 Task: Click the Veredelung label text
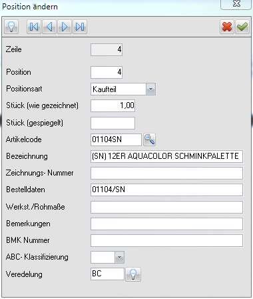tap(24, 274)
